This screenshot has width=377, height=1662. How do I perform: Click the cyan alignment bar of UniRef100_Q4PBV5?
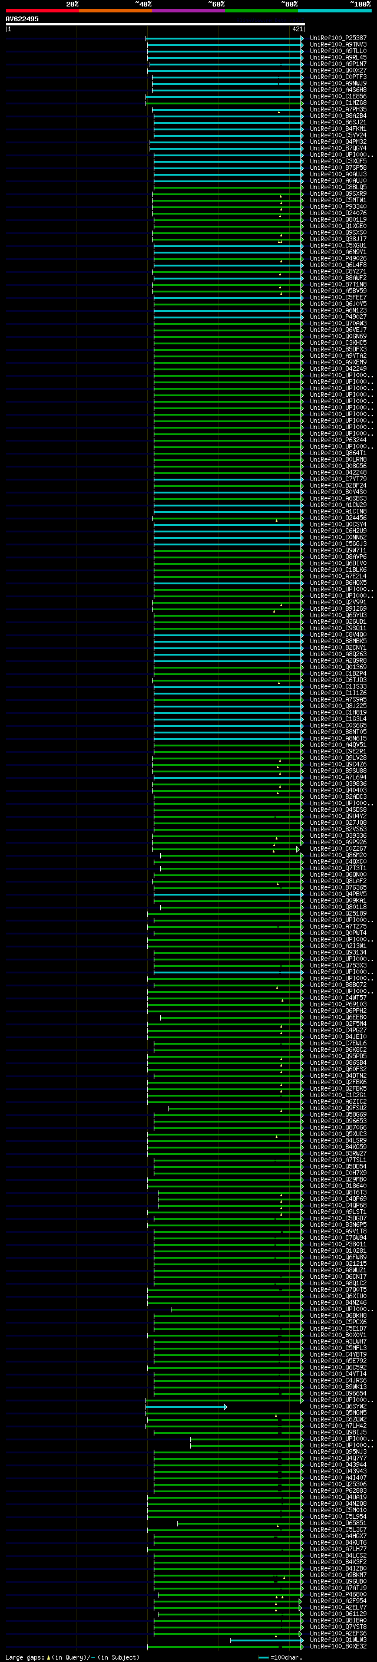(x=228, y=895)
